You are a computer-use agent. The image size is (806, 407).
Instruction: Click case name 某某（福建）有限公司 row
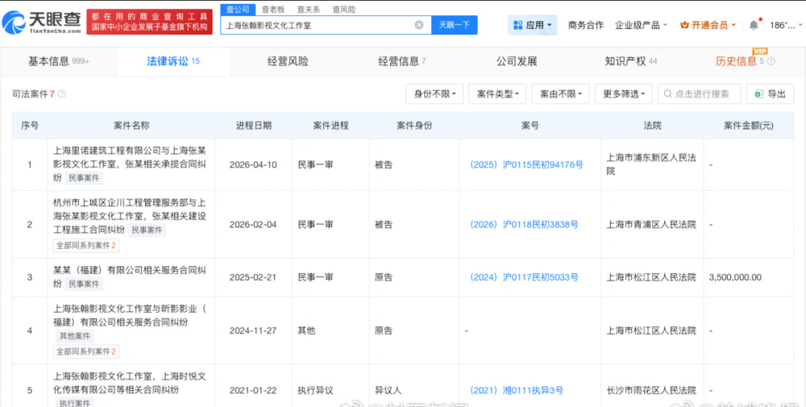130,277
